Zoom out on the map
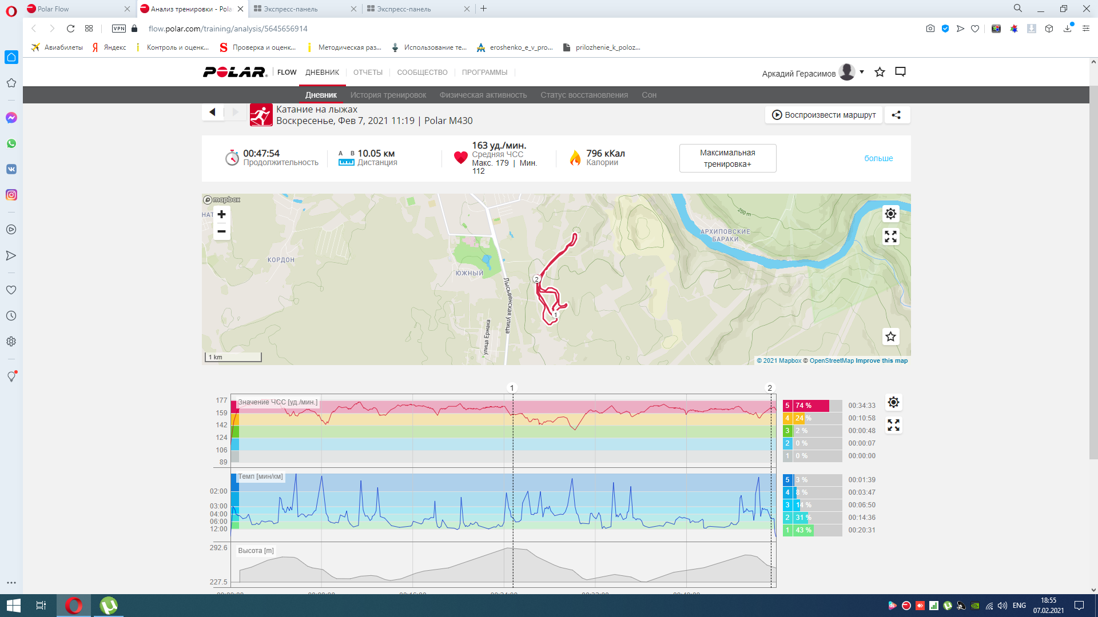 pos(221,231)
